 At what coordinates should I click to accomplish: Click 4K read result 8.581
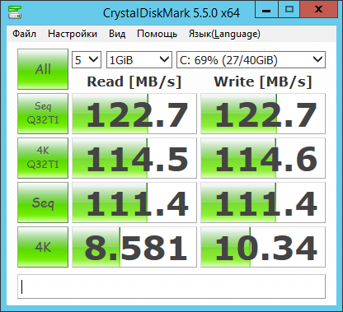tap(134, 247)
